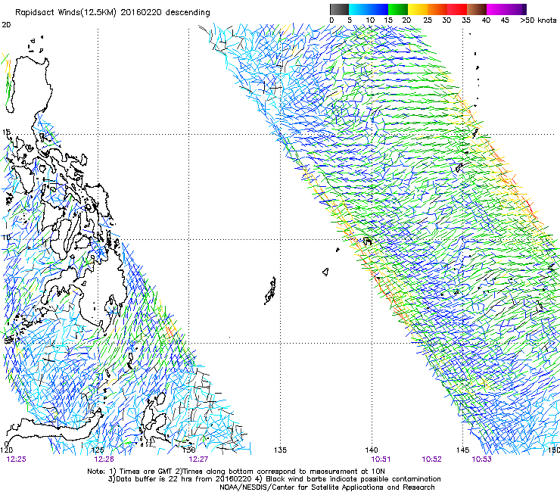This screenshot has width=560, height=492.
Task: Click the 120 longitude label
Action: [6, 450]
